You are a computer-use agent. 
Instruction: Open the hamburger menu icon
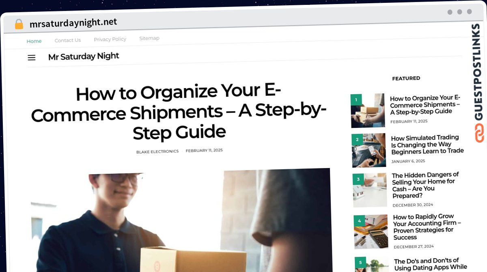(32, 58)
